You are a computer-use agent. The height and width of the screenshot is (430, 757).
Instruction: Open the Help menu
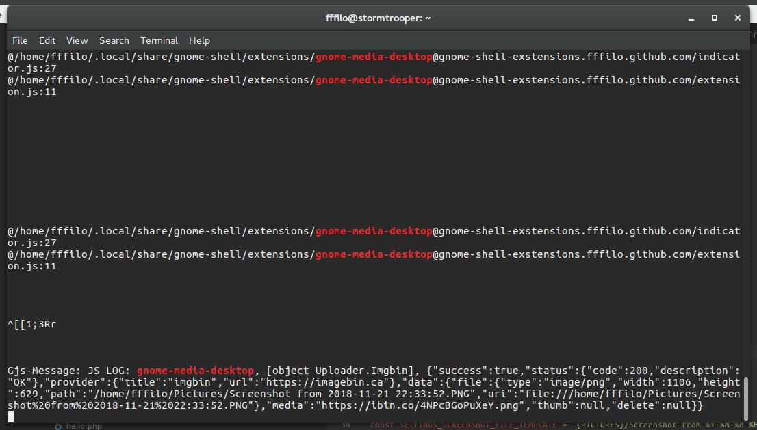click(x=199, y=40)
